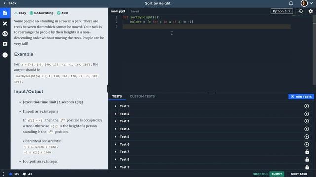Expand Test 6 row
This screenshot has height=177, width=316.
(x=211, y=144)
